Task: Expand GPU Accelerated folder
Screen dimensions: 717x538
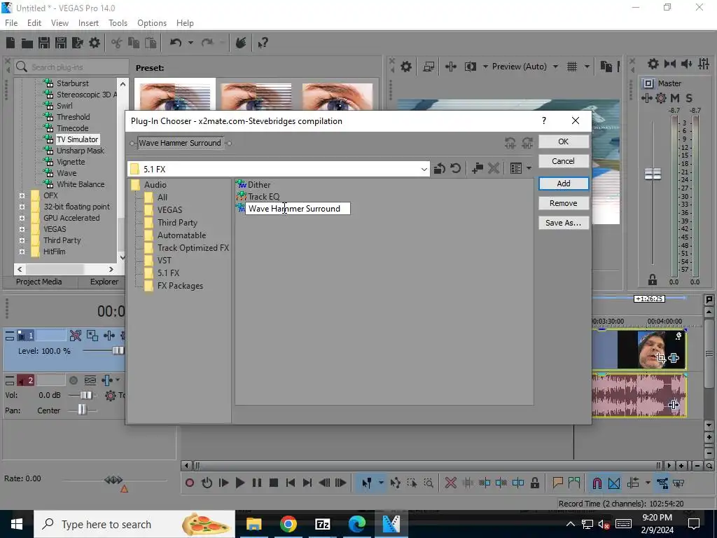Action: (22, 218)
